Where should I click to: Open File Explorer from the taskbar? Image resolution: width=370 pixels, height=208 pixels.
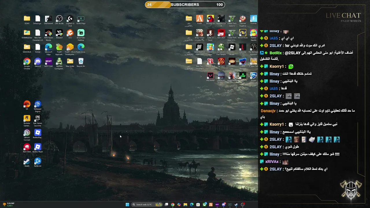[x=185, y=205]
